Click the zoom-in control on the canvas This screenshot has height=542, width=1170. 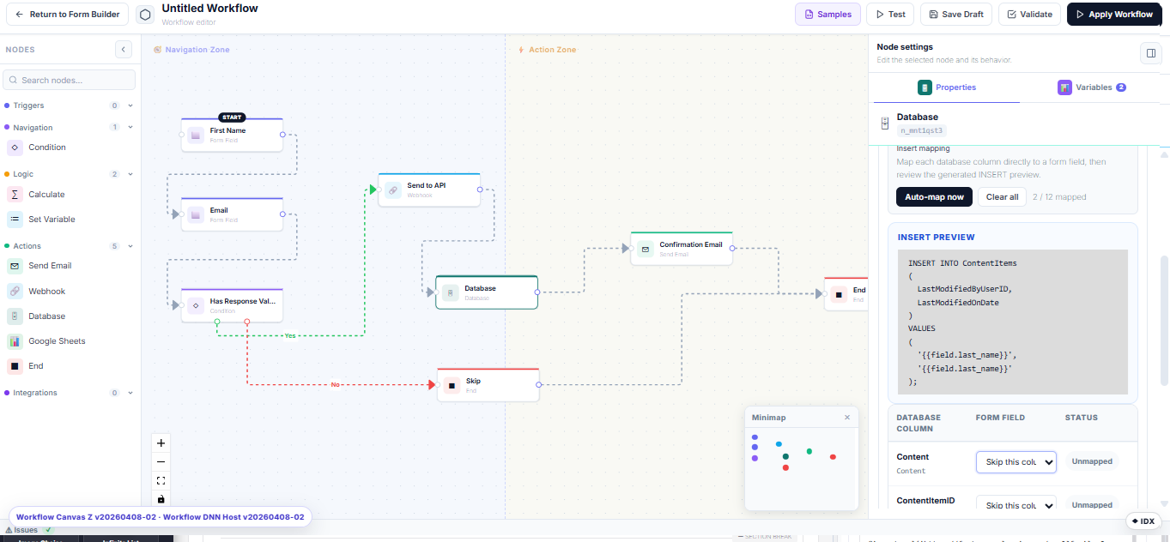click(x=161, y=443)
